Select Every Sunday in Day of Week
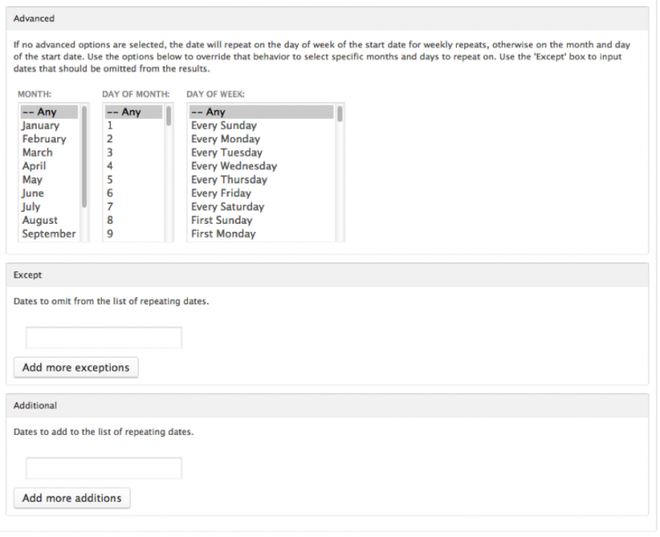Screen dimensions: 660x537 (224, 126)
